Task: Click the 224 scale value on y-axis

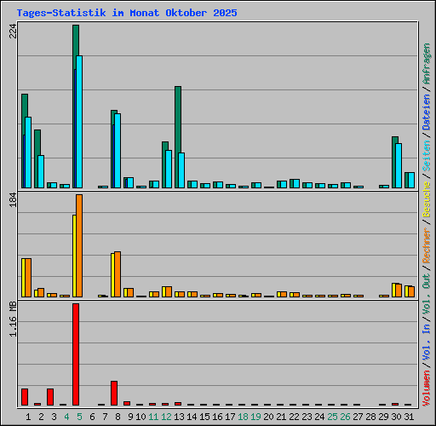Action: pyautogui.click(x=13, y=31)
